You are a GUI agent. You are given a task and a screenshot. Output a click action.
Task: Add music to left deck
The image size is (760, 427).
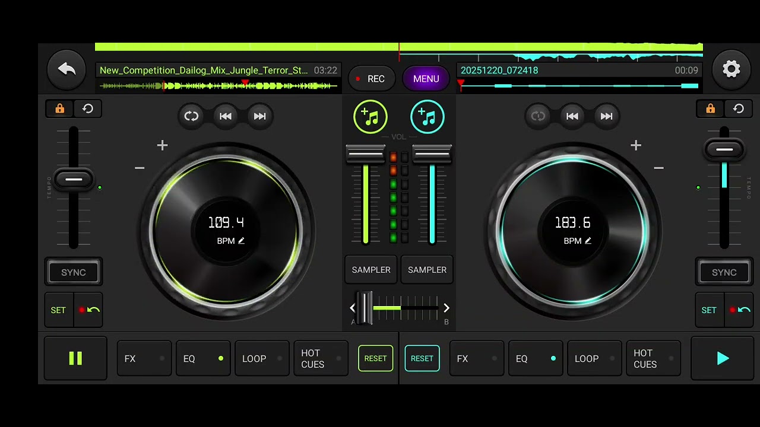pos(370,117)
